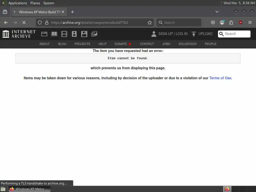The width and height of the screenshot is (256, 192).
Task: Open Firefox hamburger application menu
Action: click(250, 22)
